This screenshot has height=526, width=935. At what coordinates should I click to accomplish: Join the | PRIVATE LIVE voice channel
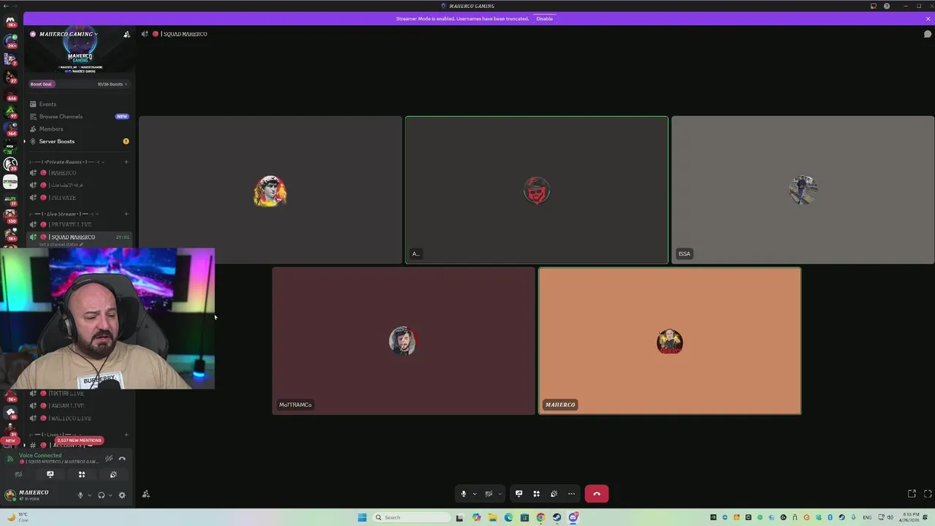click(x=78, y=225)
